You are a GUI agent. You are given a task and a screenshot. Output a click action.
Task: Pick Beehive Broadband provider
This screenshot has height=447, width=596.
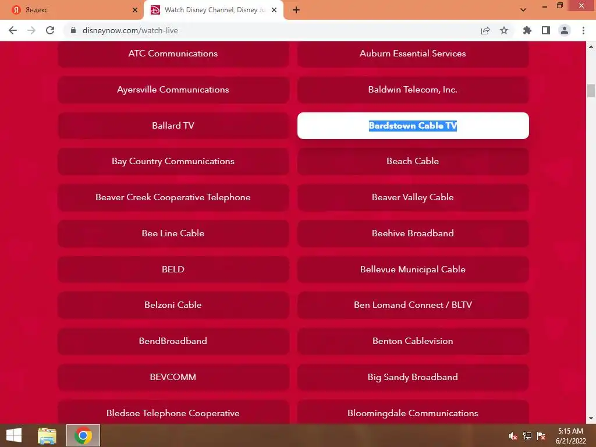[x=413, y=233]
